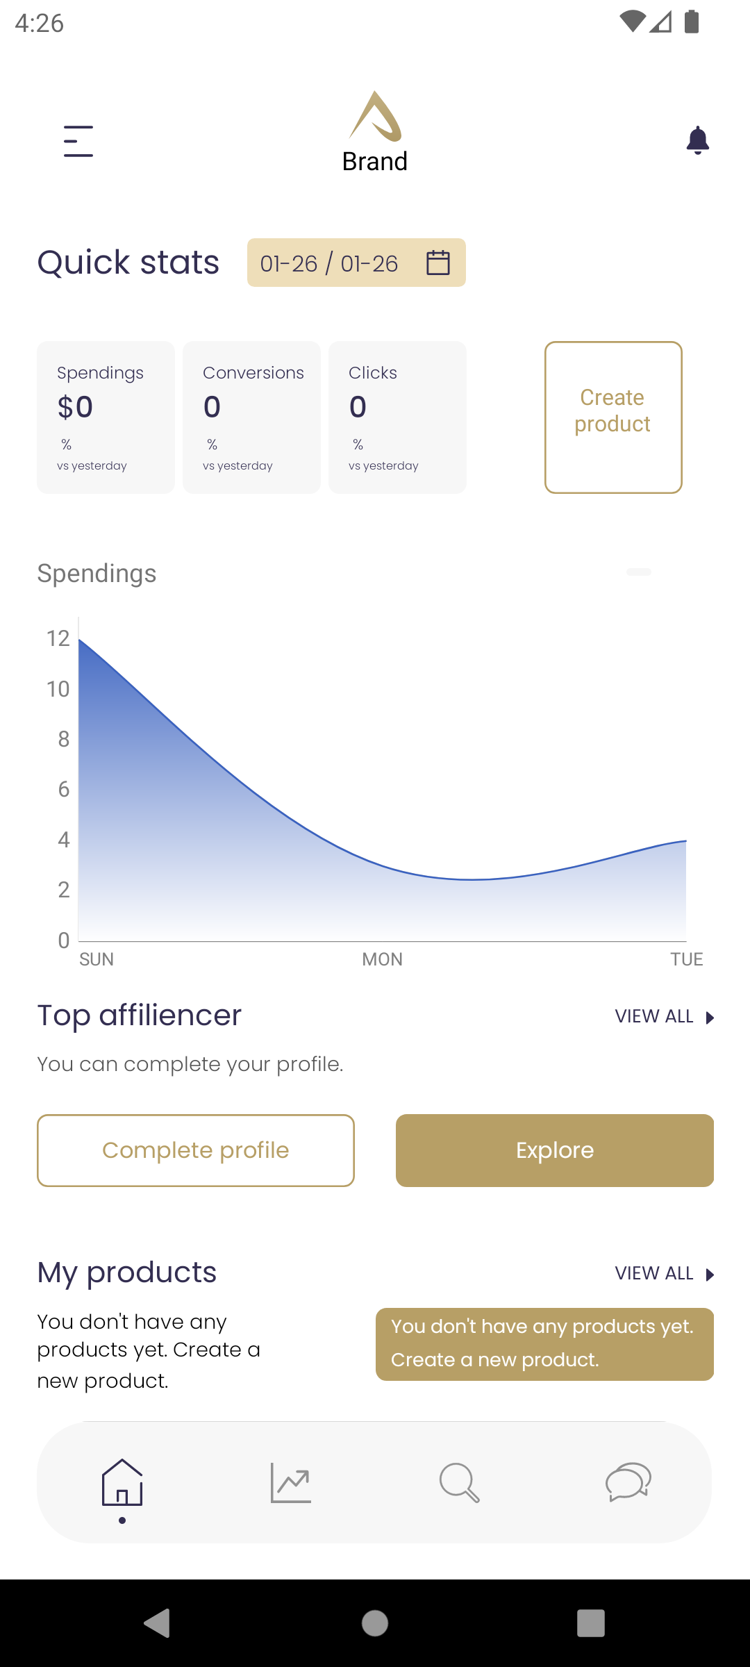Viewport: 750px width, 1667px height.
Task: Tap the Explore button
Action: coord(555,1150)
